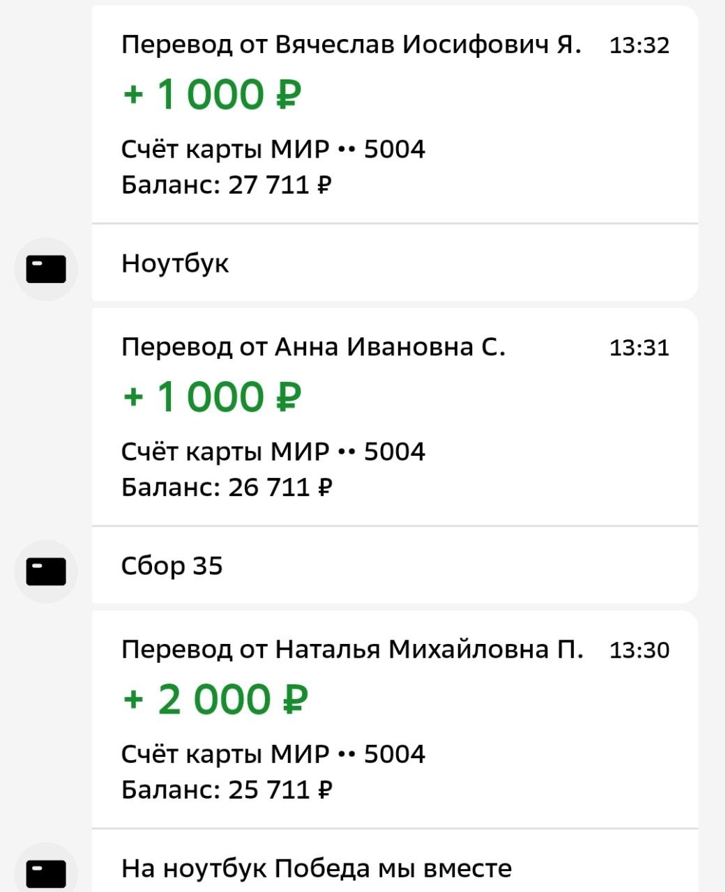Select the + 1 000 ₽ amount from Вячеслав

(212, 95)
